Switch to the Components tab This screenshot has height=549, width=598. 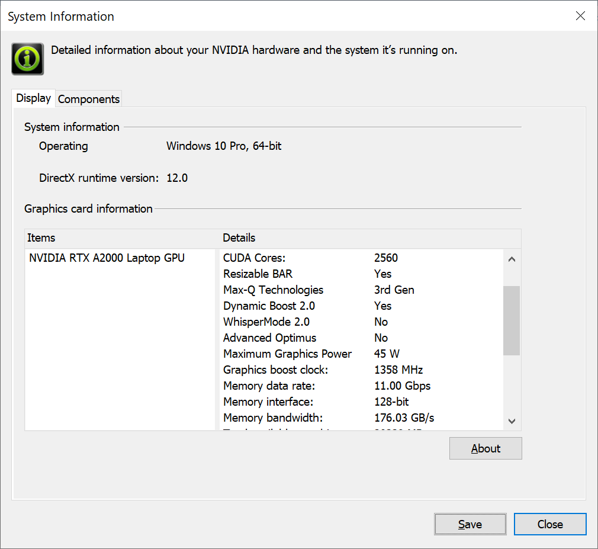pyautogui.click(x=89, y=99)
